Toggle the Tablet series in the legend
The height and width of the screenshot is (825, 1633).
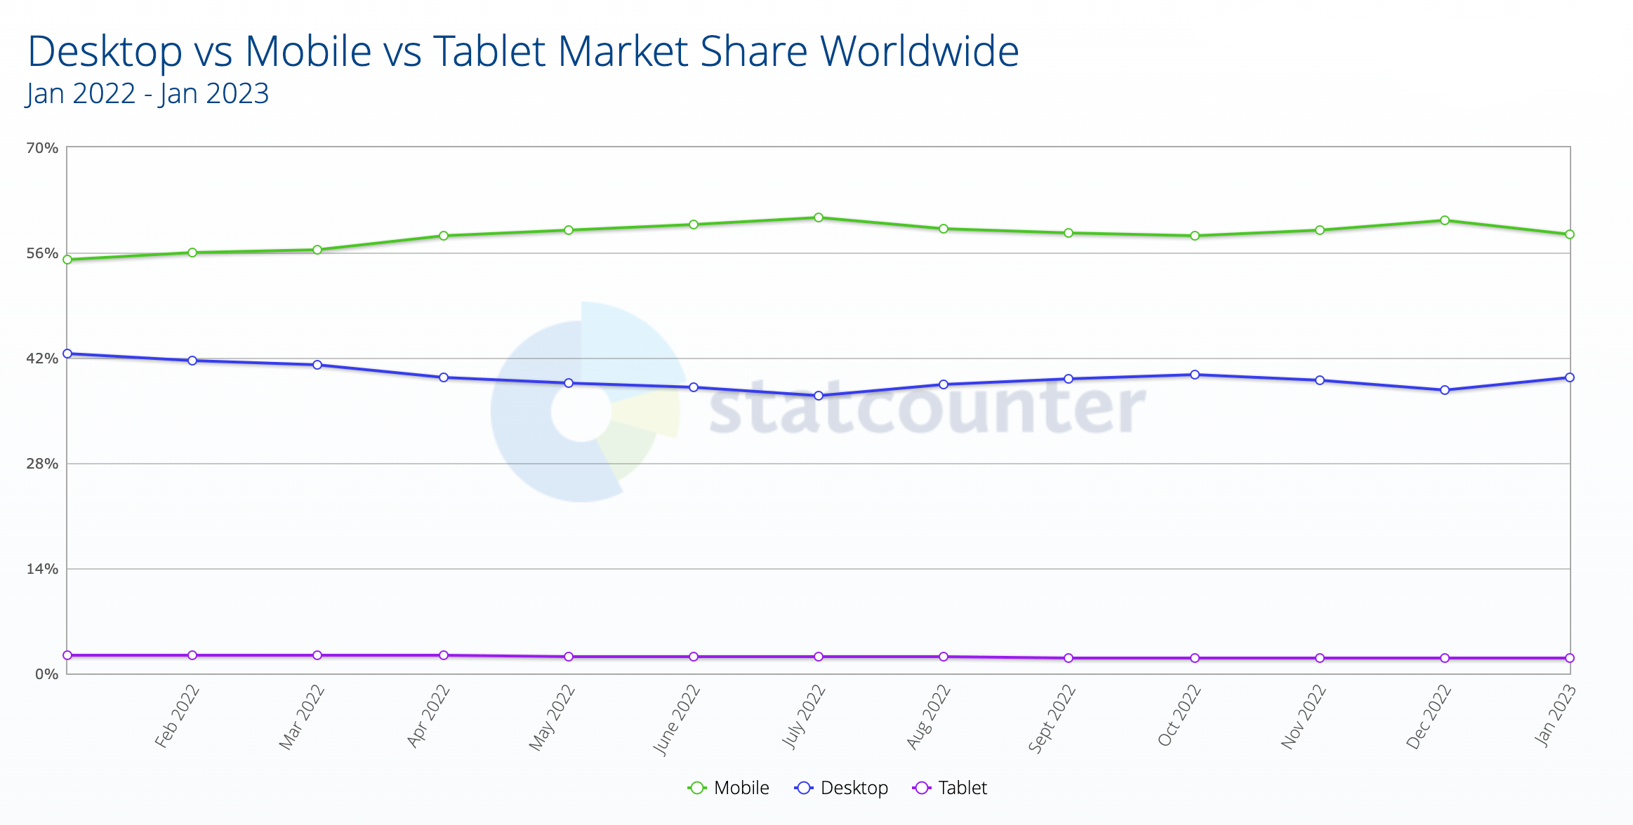tap(962, 788)
